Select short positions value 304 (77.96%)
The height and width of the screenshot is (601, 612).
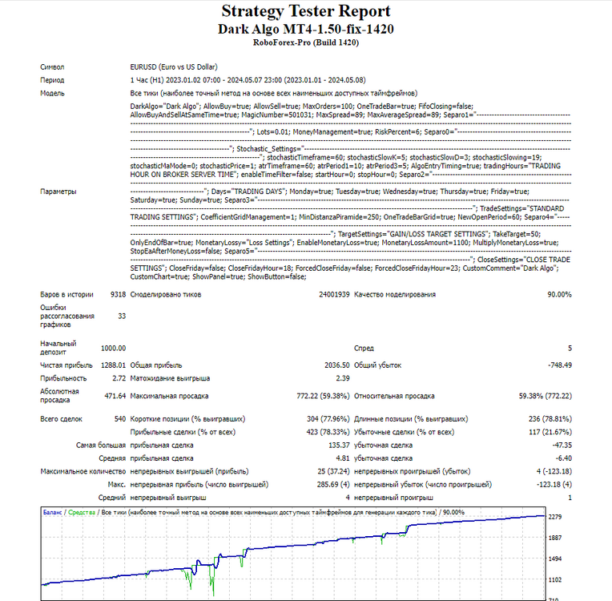328,419
